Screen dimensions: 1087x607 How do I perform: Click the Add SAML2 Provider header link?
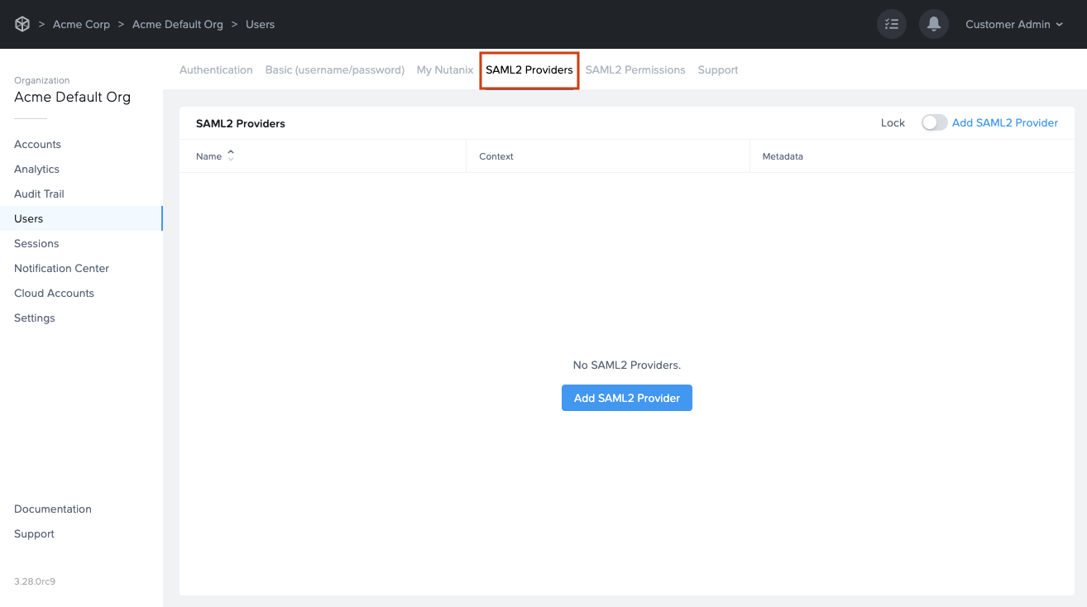click(1004, 122)
